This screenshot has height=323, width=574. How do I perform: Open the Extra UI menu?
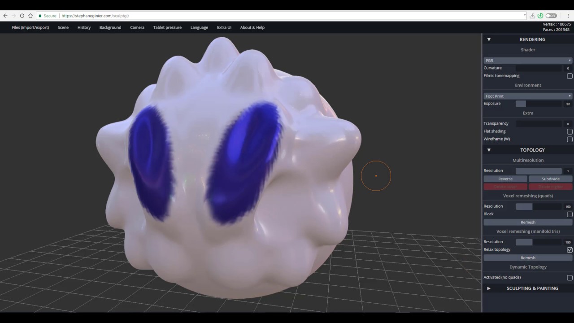(x=224, y=27)
